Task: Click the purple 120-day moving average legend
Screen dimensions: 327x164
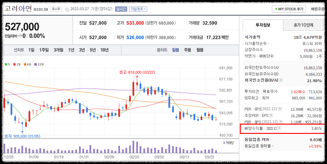Action: 39,64
